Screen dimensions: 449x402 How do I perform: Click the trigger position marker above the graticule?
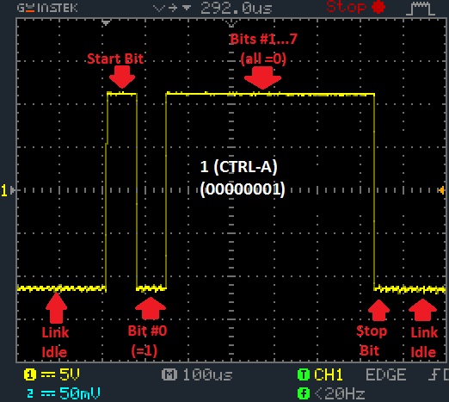[106, 22]
